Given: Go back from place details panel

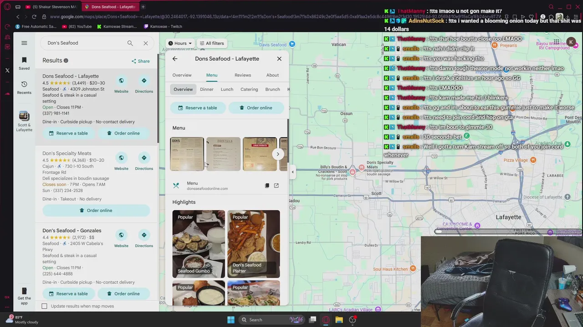Looking at the screenshot, I should (175, 59).
